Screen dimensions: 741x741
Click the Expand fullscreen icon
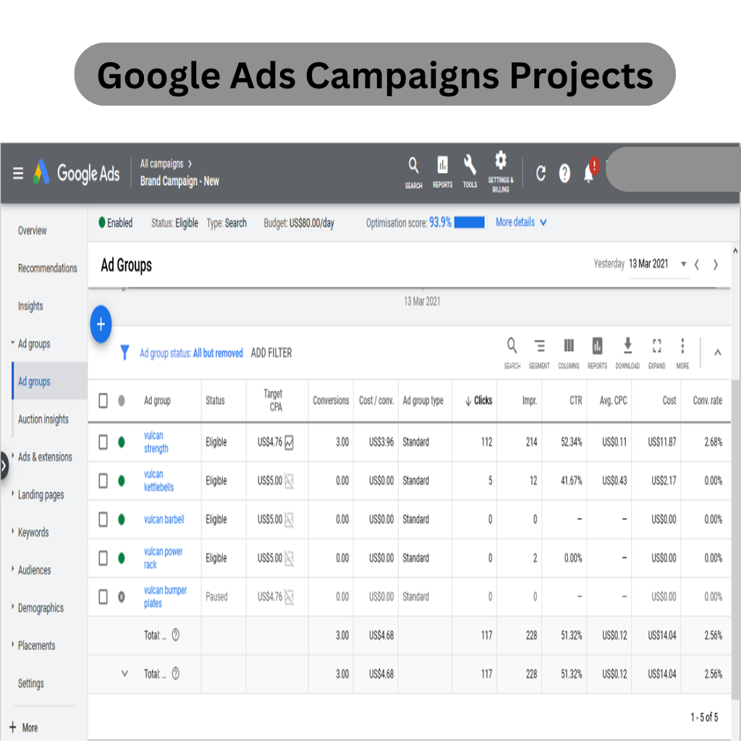(x=657, y=353)
